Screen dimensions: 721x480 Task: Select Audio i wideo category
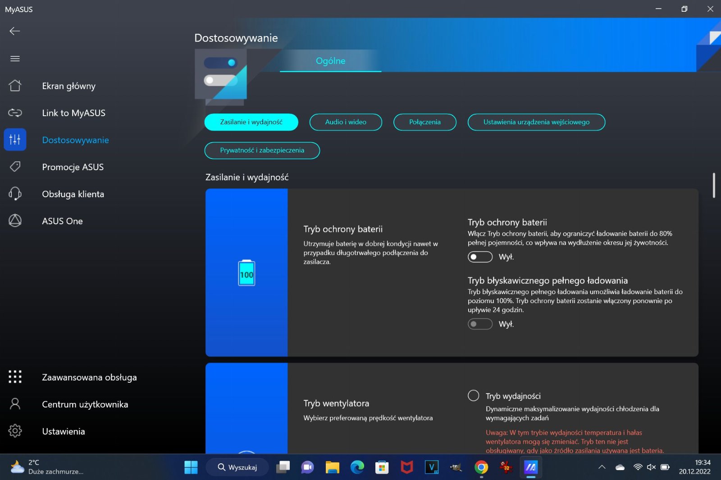346,122
